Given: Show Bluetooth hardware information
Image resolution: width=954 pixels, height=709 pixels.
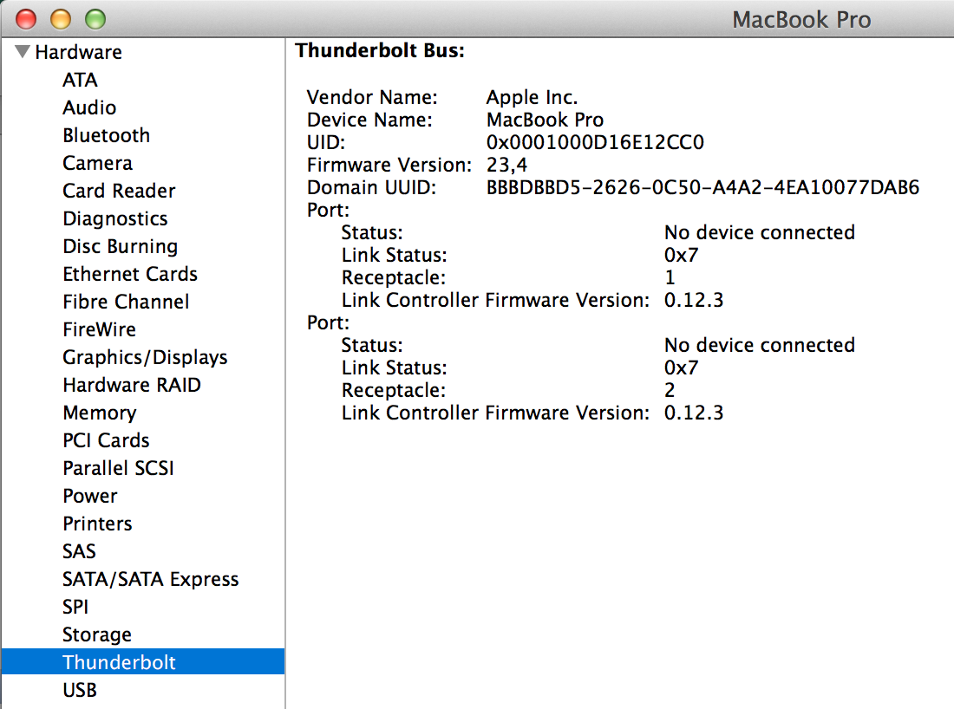Looking at the screenshot, I should [x=107, y=135].
